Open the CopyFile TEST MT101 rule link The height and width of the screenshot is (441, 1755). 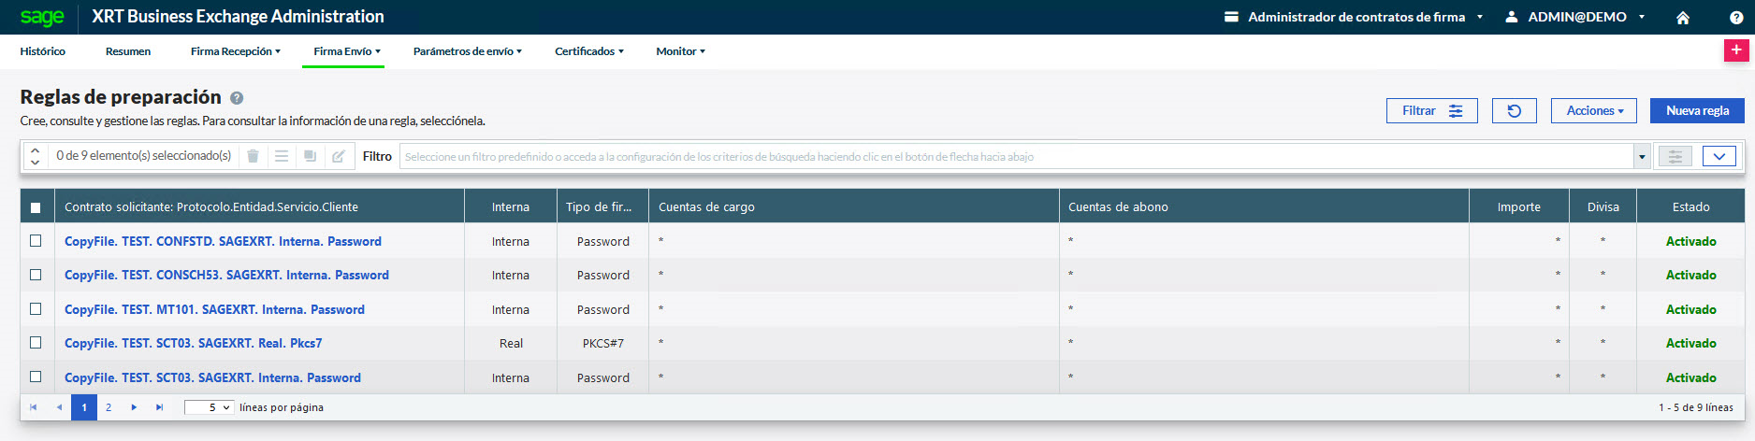214,309
